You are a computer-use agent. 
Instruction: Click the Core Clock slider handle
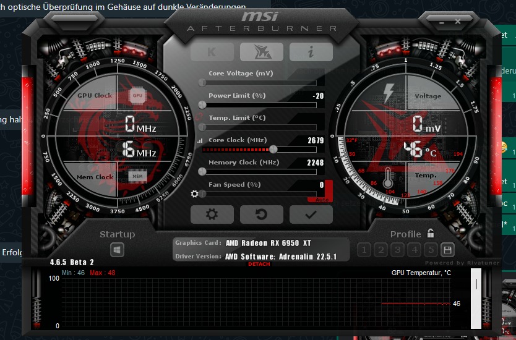pos(273,150)
